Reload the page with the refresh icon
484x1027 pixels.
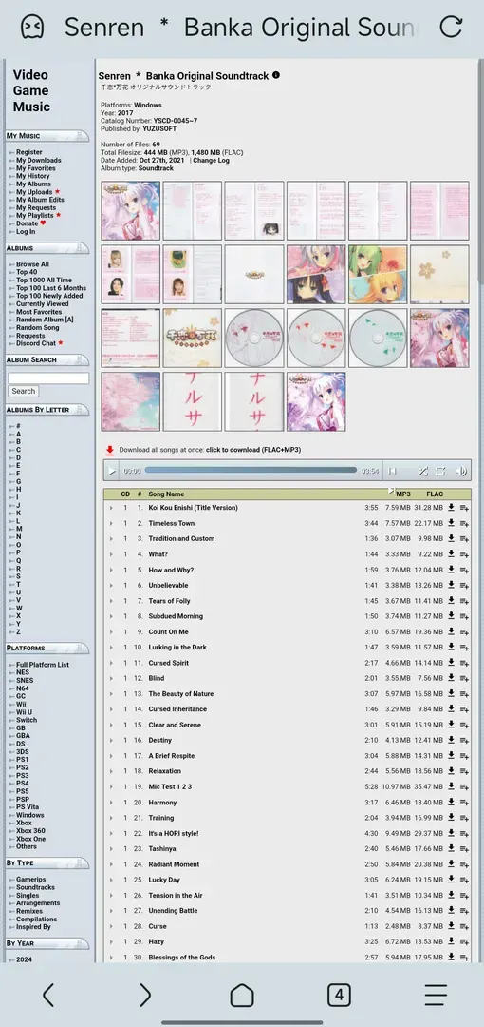pos(451,27)
